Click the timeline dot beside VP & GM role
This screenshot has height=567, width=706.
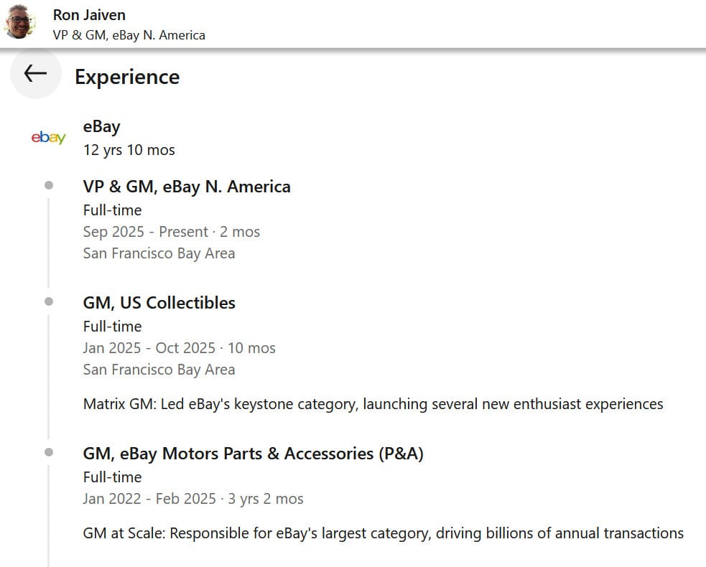tap(49, 185)
